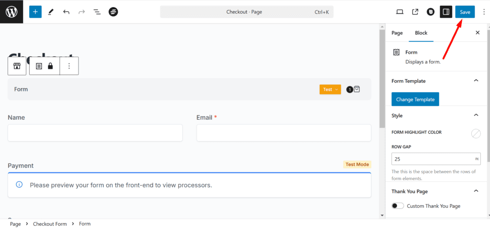Image resolution: width=490 pixels, height=228 pixels.
Task: Open the Test mode dropdown
Action: pyautogui.click(x=330, y=89)
